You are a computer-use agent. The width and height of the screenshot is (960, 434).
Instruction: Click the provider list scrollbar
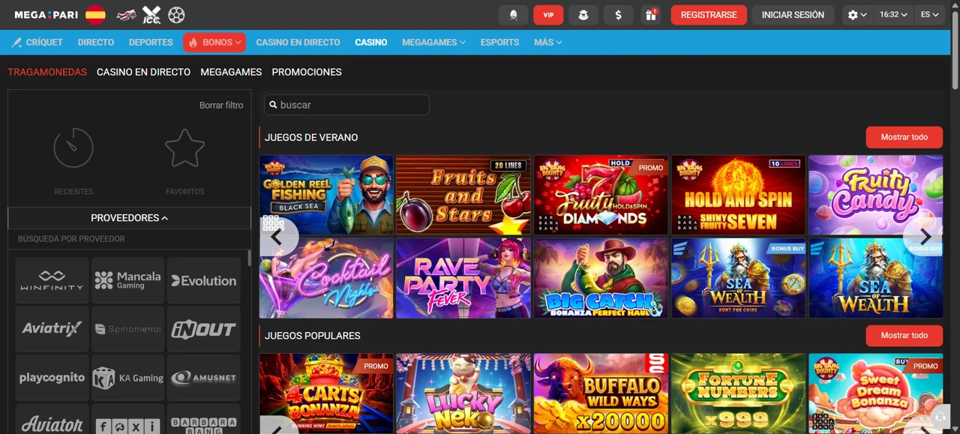pyautogui.click(x=249, y=259)
